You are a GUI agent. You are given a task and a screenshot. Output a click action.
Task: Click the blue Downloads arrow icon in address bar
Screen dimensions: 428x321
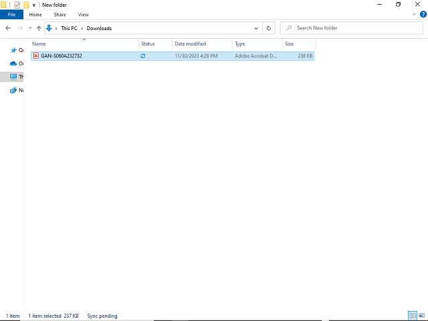[49, 28]
